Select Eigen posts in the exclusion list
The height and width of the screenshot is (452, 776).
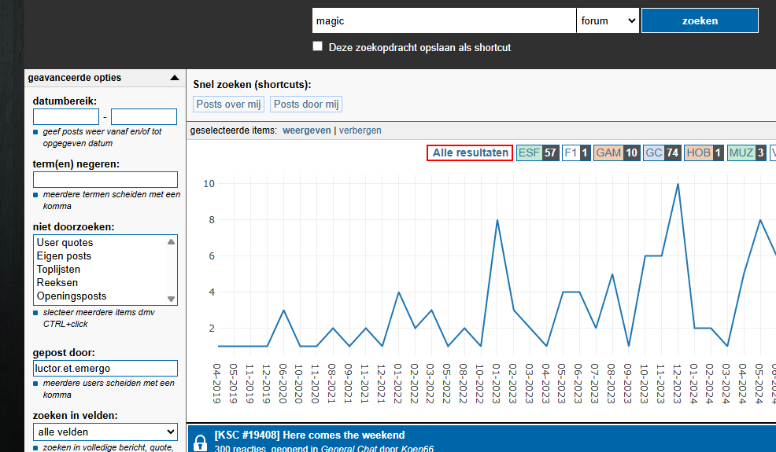tap(64, 255)
